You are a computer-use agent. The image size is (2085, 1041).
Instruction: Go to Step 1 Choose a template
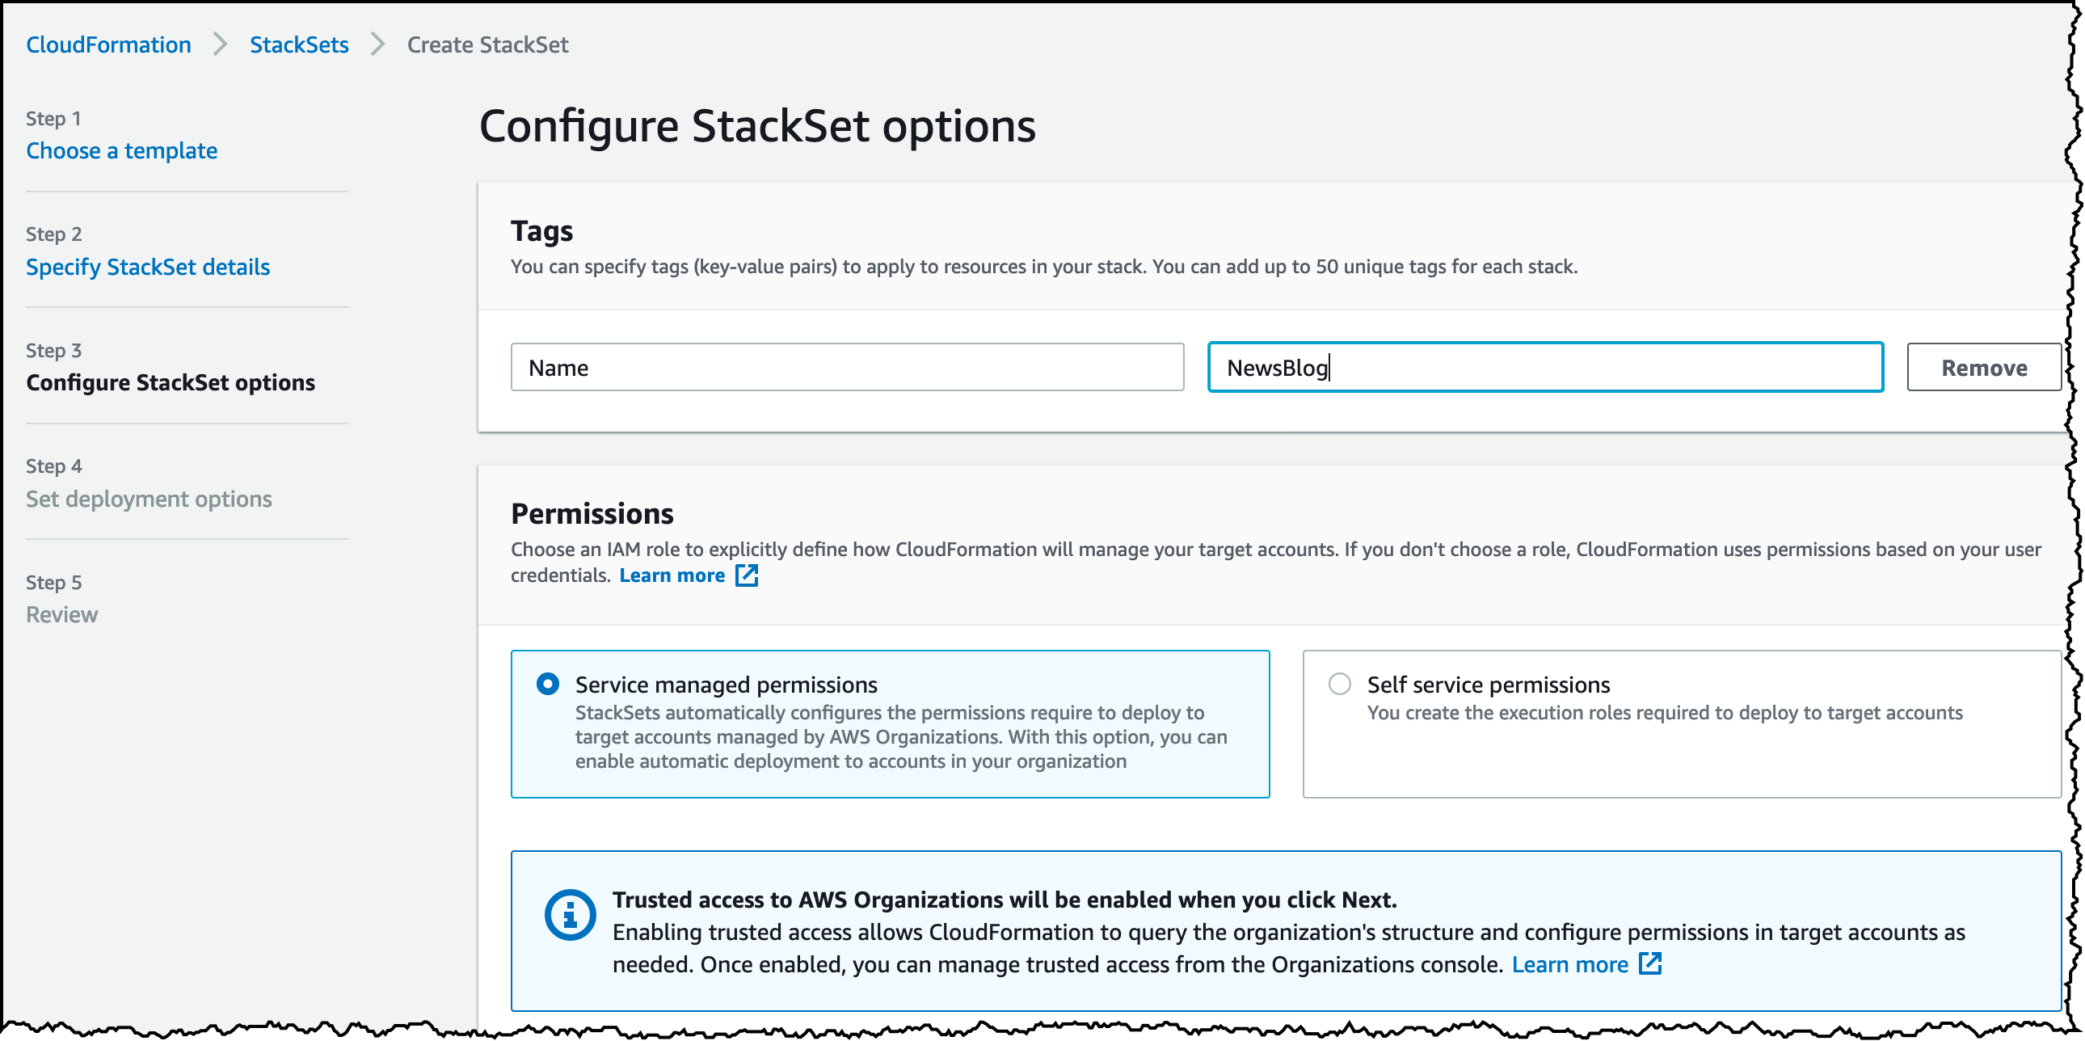tap(121, 150)
